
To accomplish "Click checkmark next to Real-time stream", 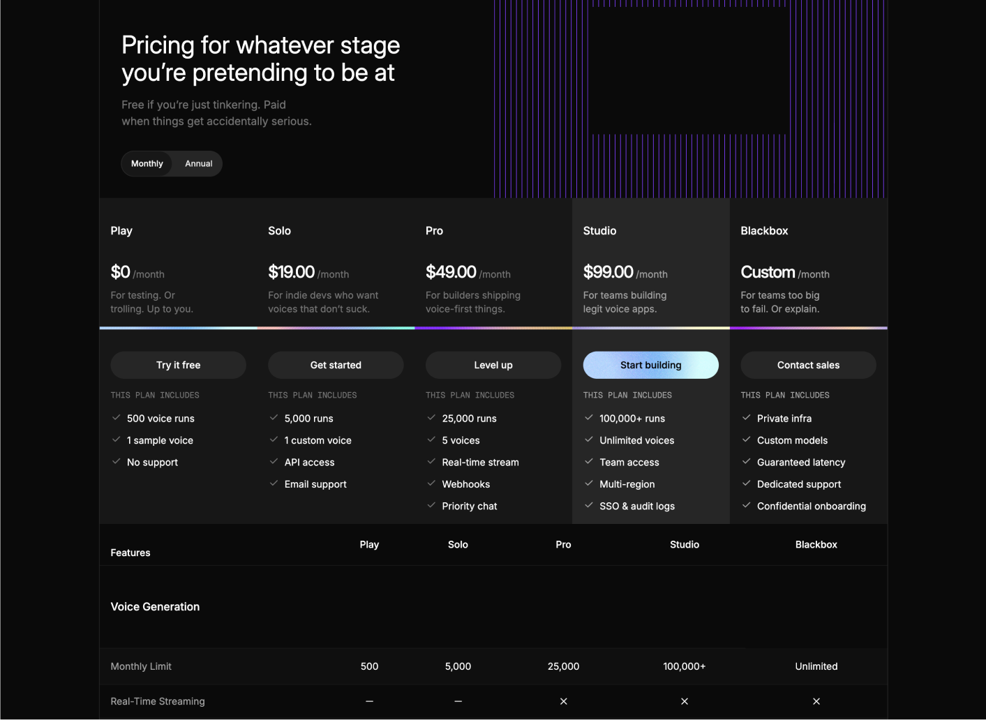I will [x=431, y=461].
